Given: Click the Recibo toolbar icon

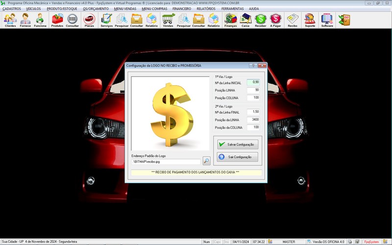Looking at the screenshot, I should [293, 20].
